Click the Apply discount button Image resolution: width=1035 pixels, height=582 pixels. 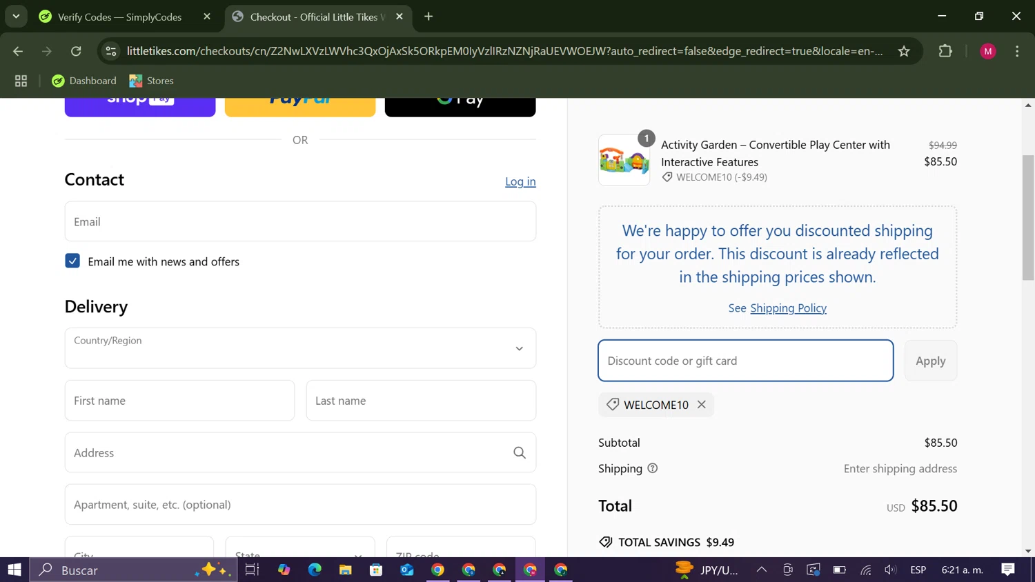(931, 361)
